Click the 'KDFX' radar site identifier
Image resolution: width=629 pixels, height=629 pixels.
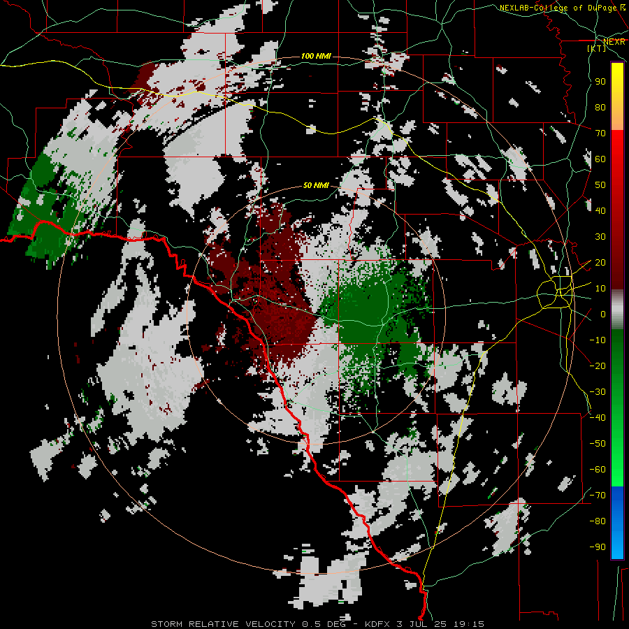377,624
